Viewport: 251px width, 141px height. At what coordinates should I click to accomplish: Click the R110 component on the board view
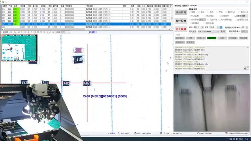[78, 60]
